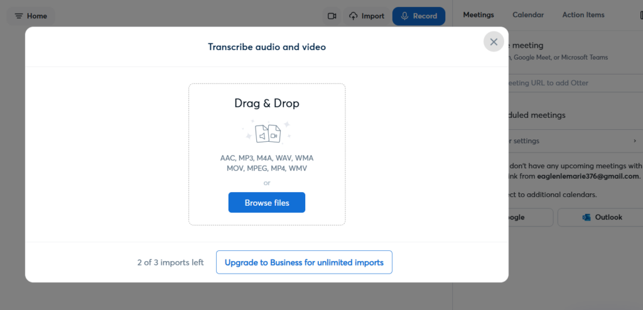This screenshot has width=643, height=310.
Task: Switch to the Calendar tab
Action: (x=527, y=15)
